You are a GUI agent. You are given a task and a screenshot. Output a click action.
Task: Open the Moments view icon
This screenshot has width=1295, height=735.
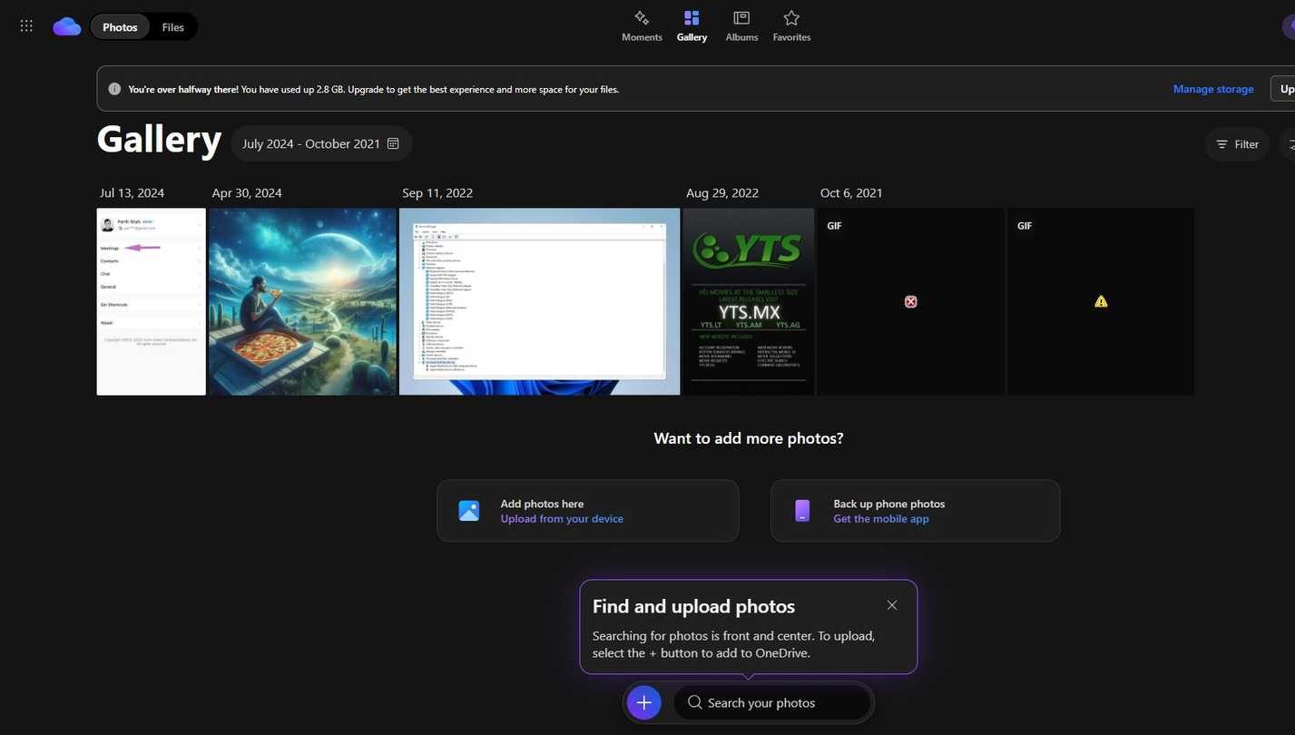pyautogui.click(x=634, y=15)
